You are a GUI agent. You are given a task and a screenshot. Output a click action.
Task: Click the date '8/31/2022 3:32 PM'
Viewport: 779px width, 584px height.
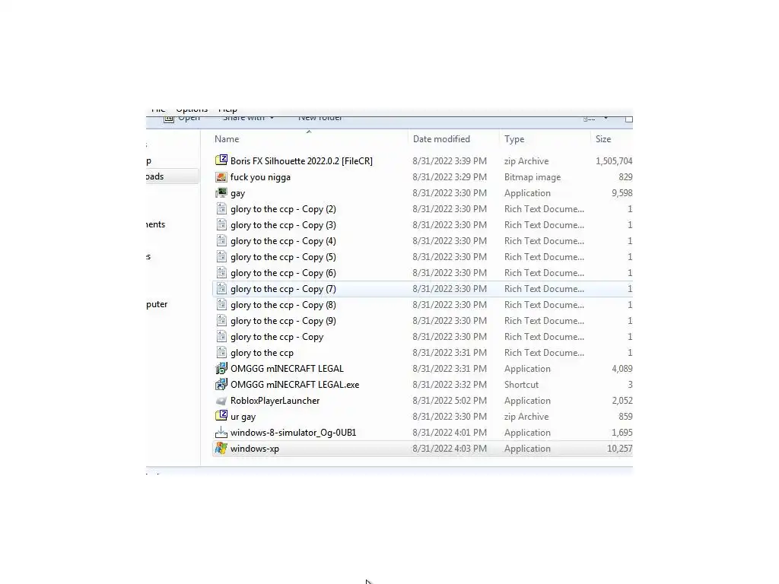[449, 384]
